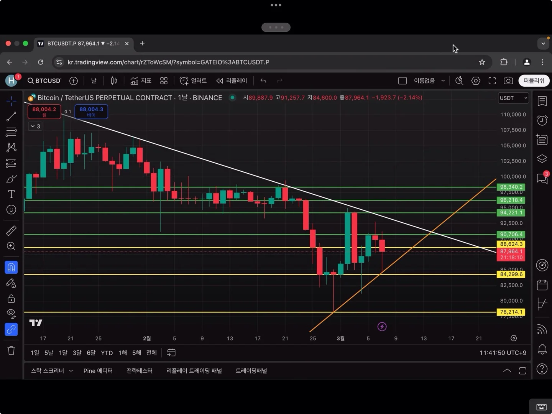552x414 pixels.
Task: Select the 6달 date range
Action: tap(91, 353)
